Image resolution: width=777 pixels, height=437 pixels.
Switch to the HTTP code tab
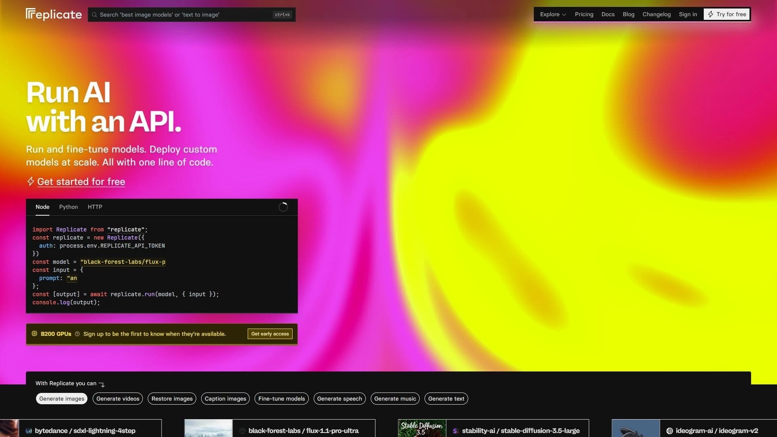95,207
